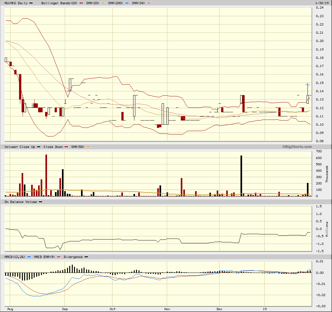Screen dimensions: 332x312
Task: Click the Aug month label on time axis
Action: coord(10,309)
